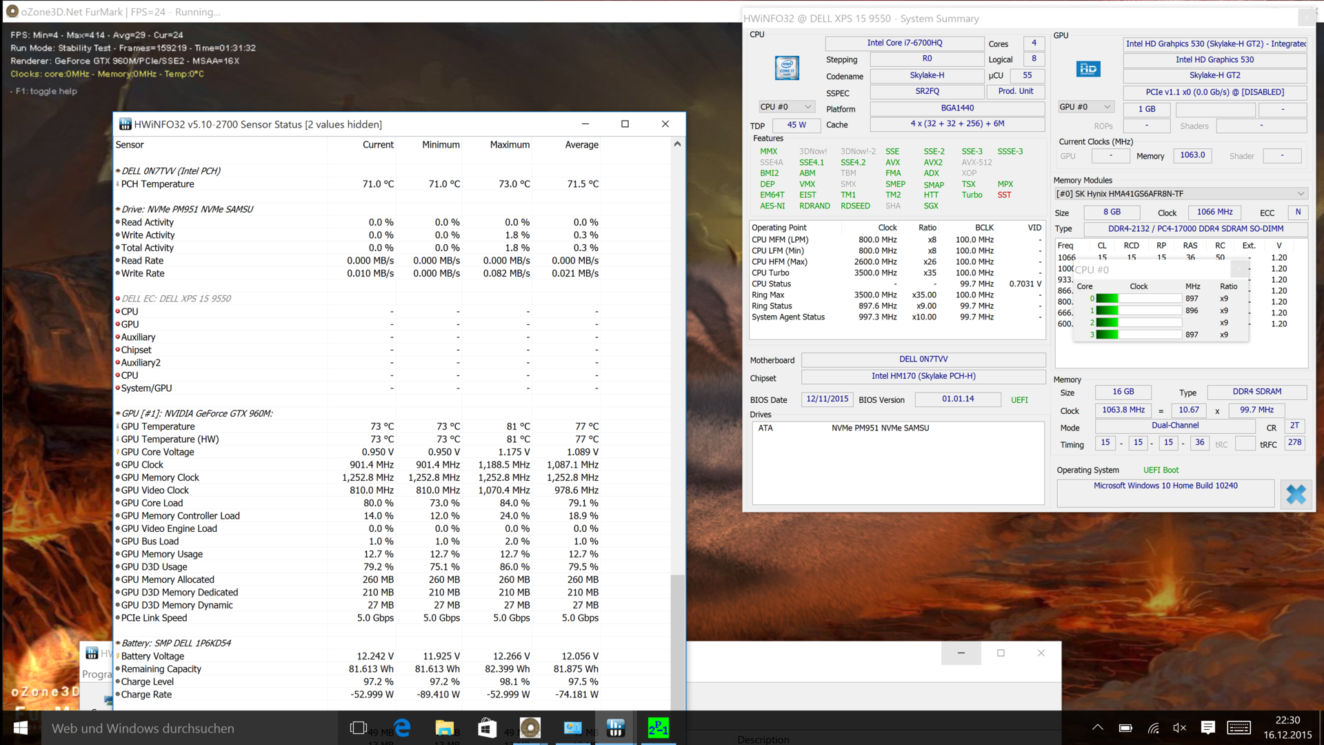Image resolution: width=1324 pixels, height=745 pixels.
Task: Open the CPU #0 selector dropdown
Action: (x=787, y=107)
